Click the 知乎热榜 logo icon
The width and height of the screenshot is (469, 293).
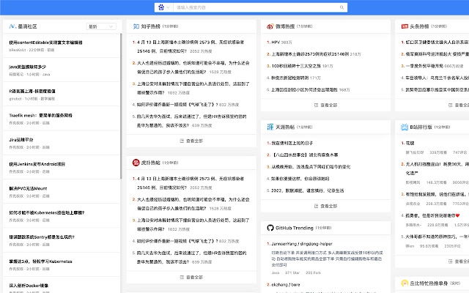click(x=136, y=26)
